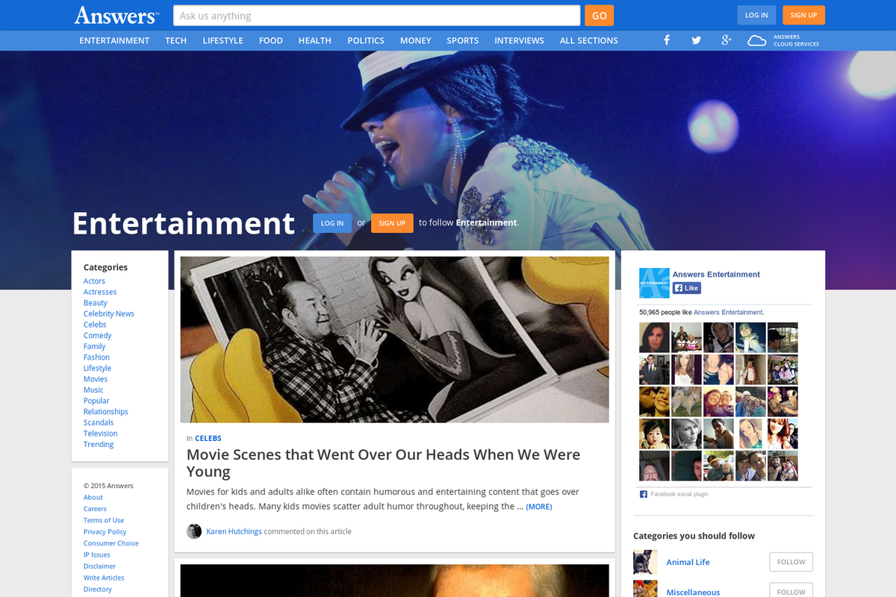Open the Google Plus icon in header
This screenshot has width=896, height=597.
(x=726, y=40)
